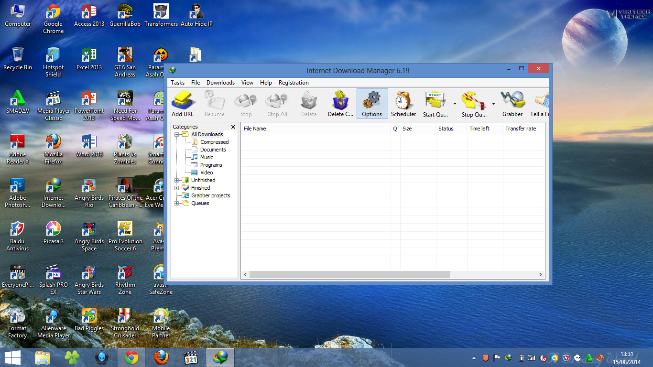Image resolution: width=653 pixels, height=367 pixels.
Task: Click the Resume toolbar icon
Action: [214, 103]
